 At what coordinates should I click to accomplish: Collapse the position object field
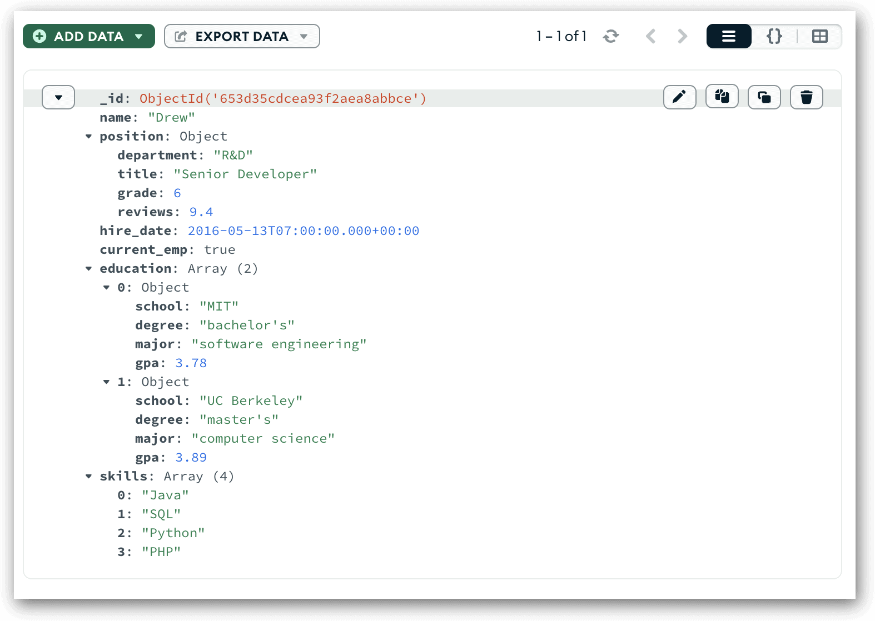point(88,137)
